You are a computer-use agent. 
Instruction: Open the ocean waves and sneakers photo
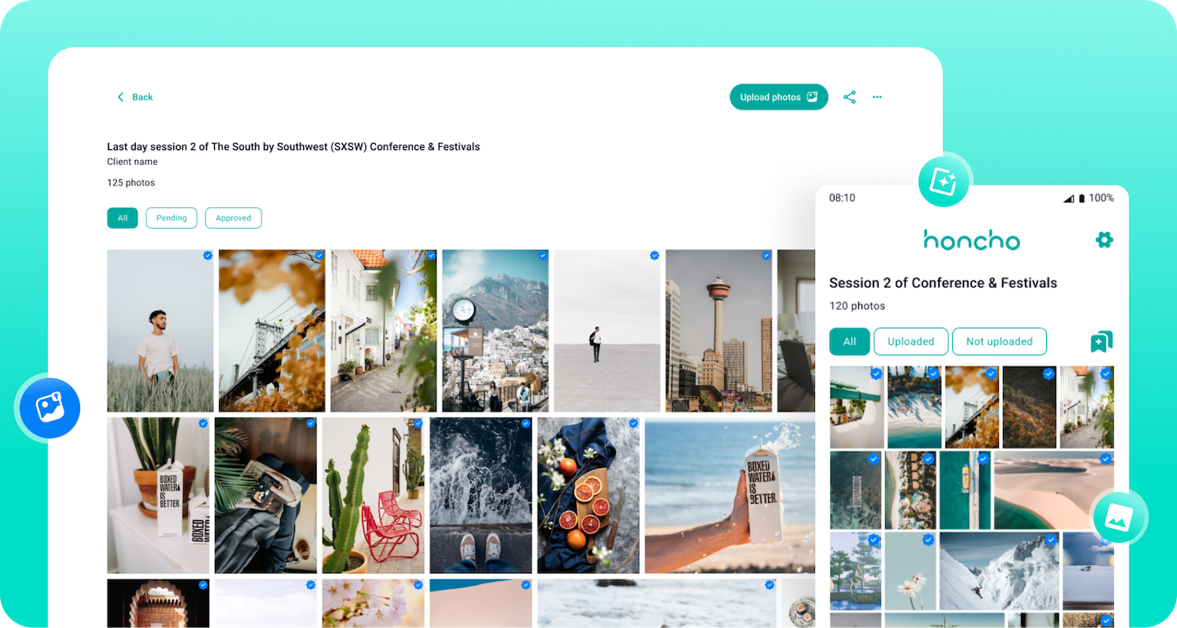click(x=481, y=496)
